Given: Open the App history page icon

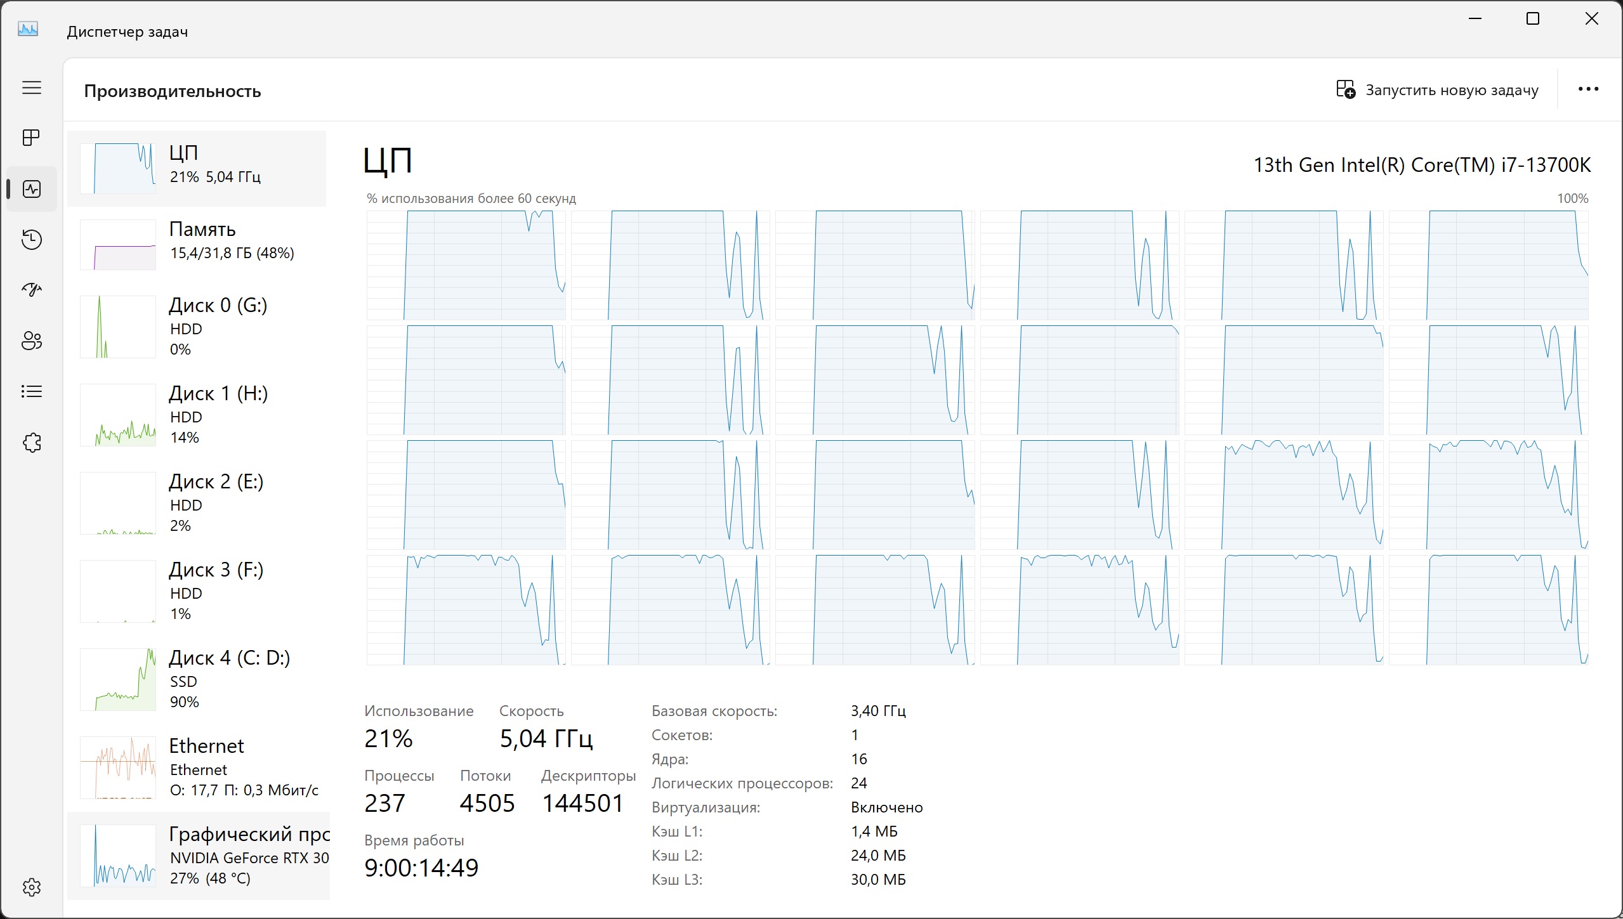Looking at the screenshot, I should tap(31, 240).
